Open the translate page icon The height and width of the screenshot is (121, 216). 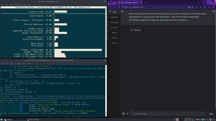pyautogui.click(x=189, y=7)
